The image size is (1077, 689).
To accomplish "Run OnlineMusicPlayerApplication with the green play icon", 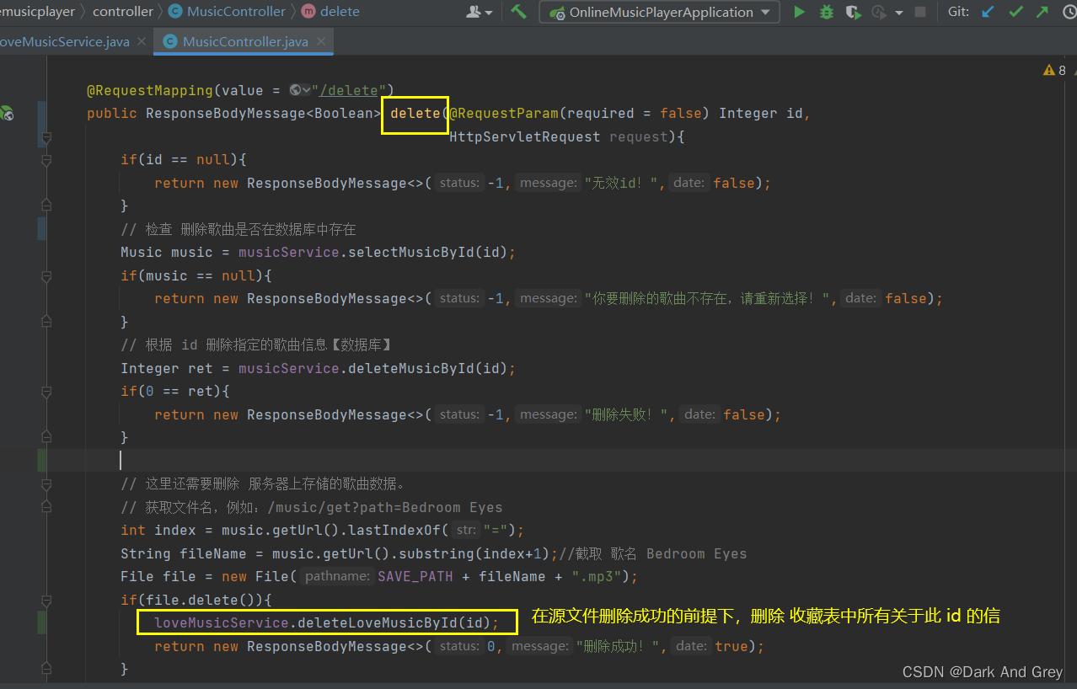I will [x=800, y=12].
